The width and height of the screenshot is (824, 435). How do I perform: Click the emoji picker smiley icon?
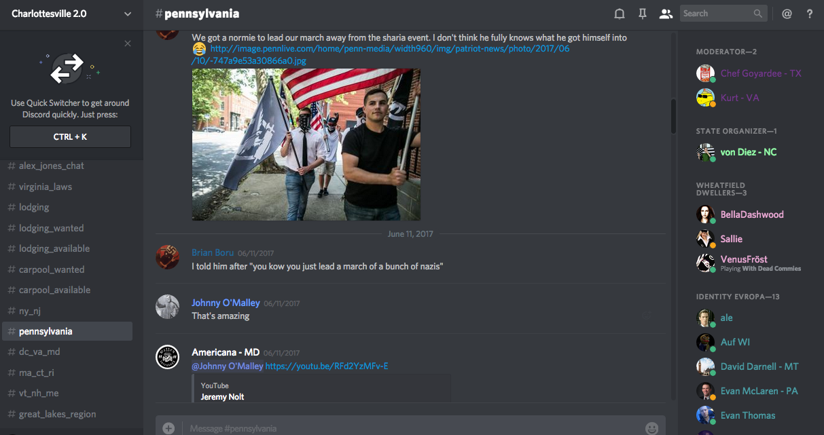click(651, 428)
